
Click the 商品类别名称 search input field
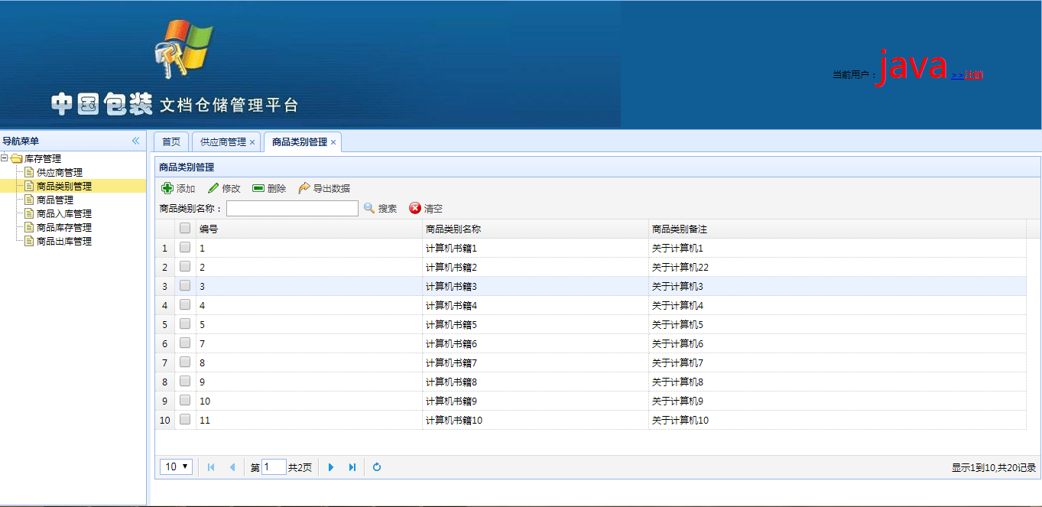click(292, 208)
